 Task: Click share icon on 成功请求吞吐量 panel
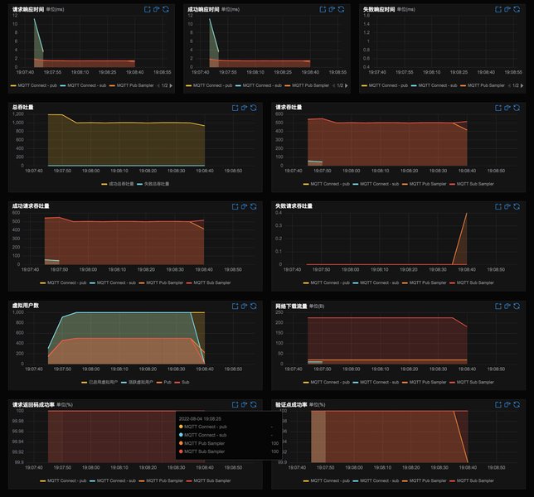tap(244, 206)
